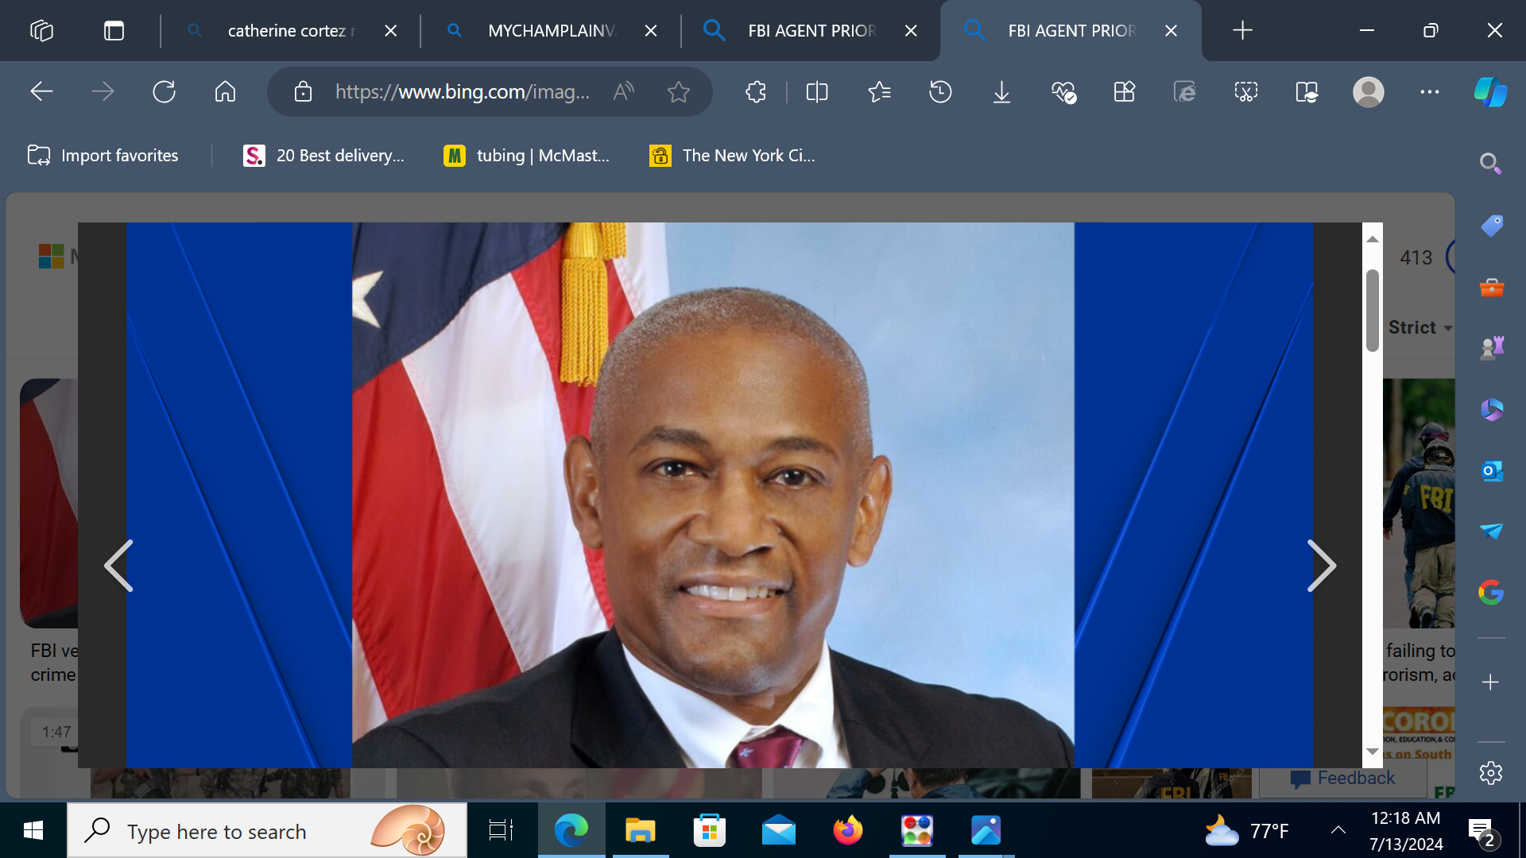1526x858 pixels.
Task: Toggle split screen view
Action: (x=817, y=92)
